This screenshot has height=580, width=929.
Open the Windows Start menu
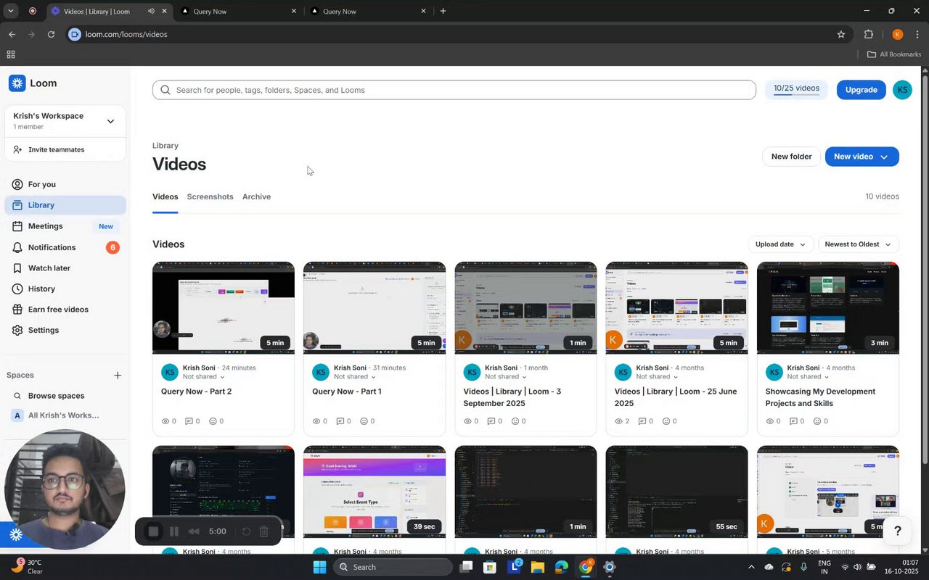[x=319, y=567]
